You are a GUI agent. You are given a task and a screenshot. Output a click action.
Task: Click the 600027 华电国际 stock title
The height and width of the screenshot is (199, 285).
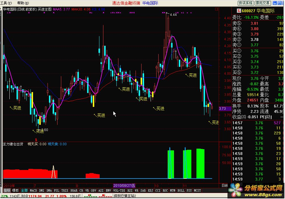258,11
